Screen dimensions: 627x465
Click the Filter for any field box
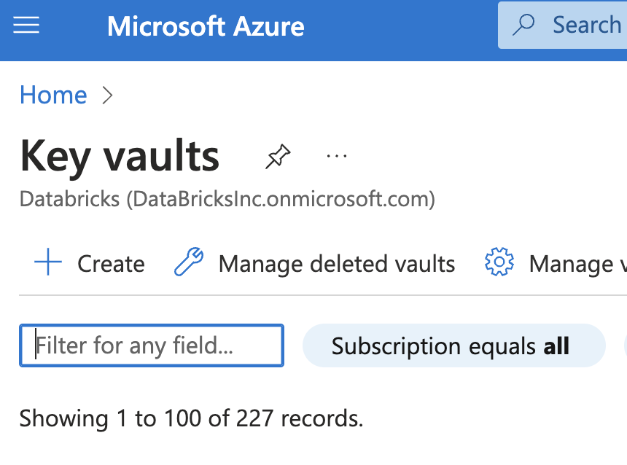click(151, 345)
